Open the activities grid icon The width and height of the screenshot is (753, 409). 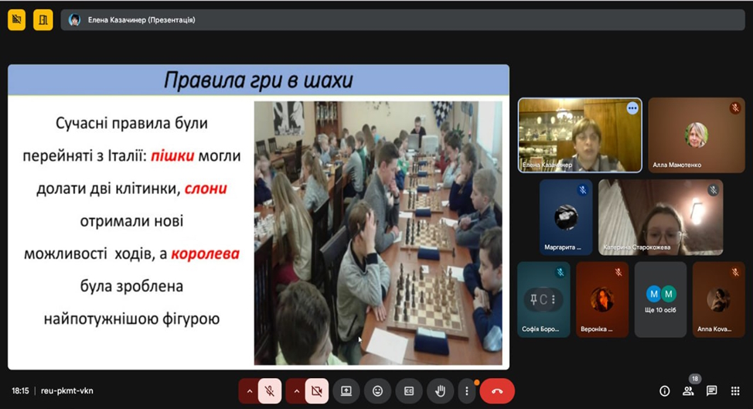pos(735,391)
